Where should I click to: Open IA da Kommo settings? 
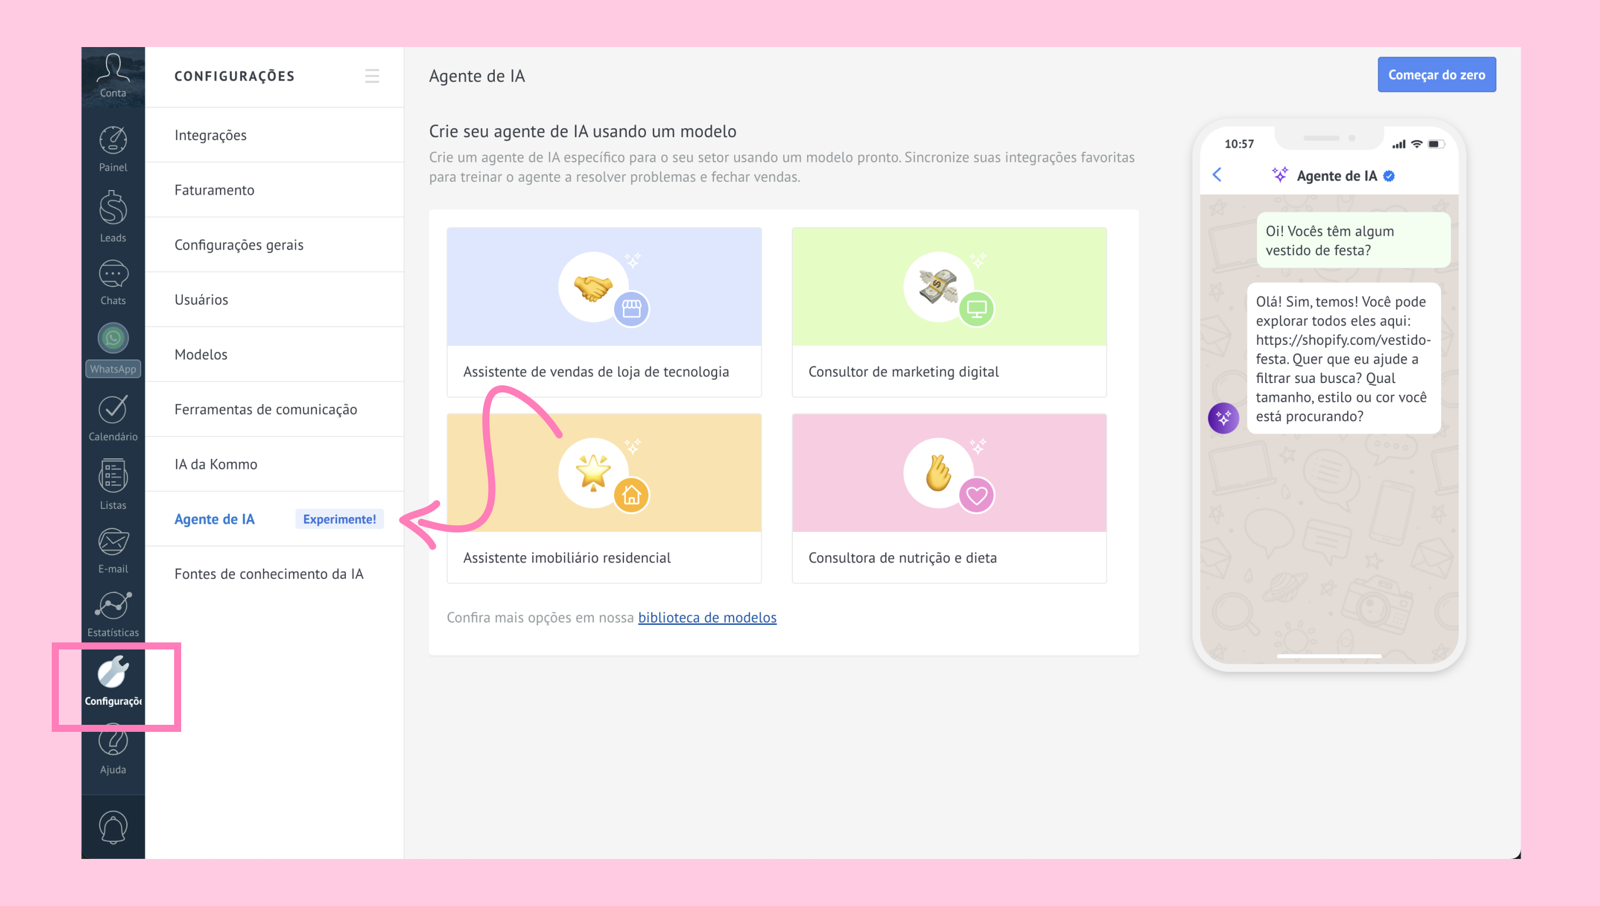(x=274, y=464)
